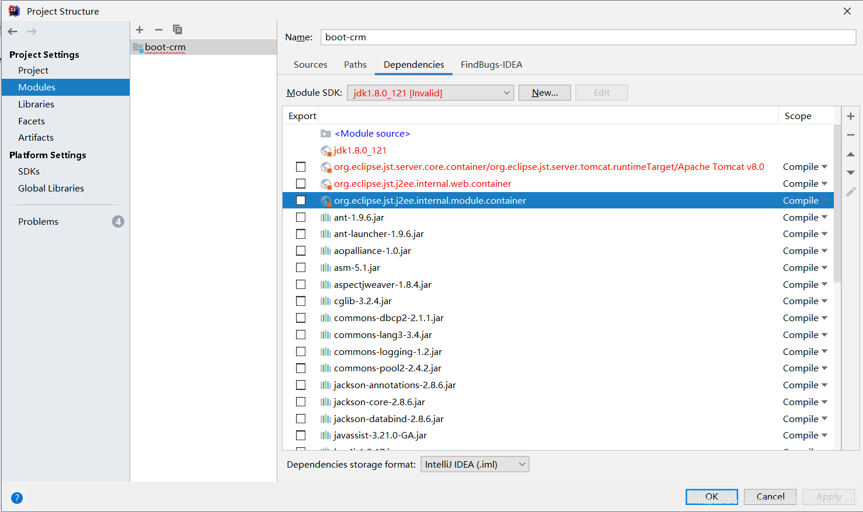
Task: Open the Module SDK dropdown
Action: [430, 93]
